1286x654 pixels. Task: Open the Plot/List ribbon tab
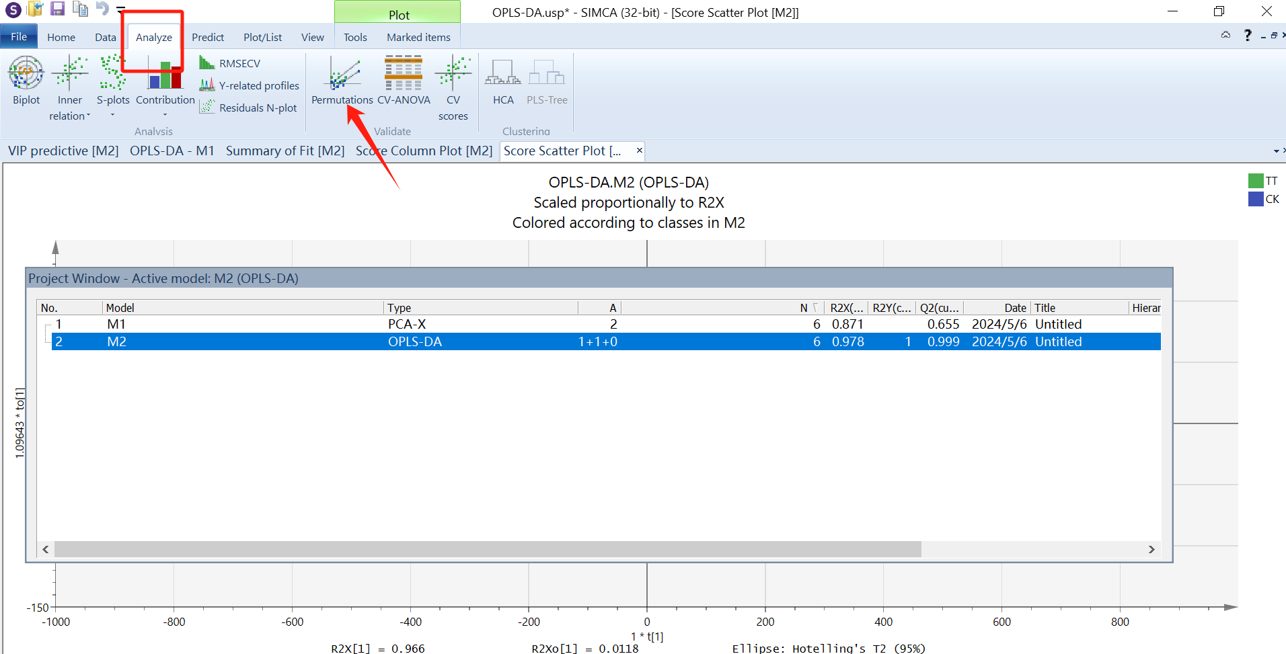[x=262, y=38]
